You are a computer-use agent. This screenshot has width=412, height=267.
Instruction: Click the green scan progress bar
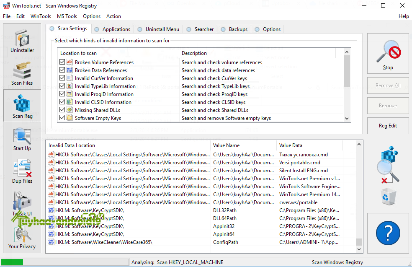pos(64,262)
